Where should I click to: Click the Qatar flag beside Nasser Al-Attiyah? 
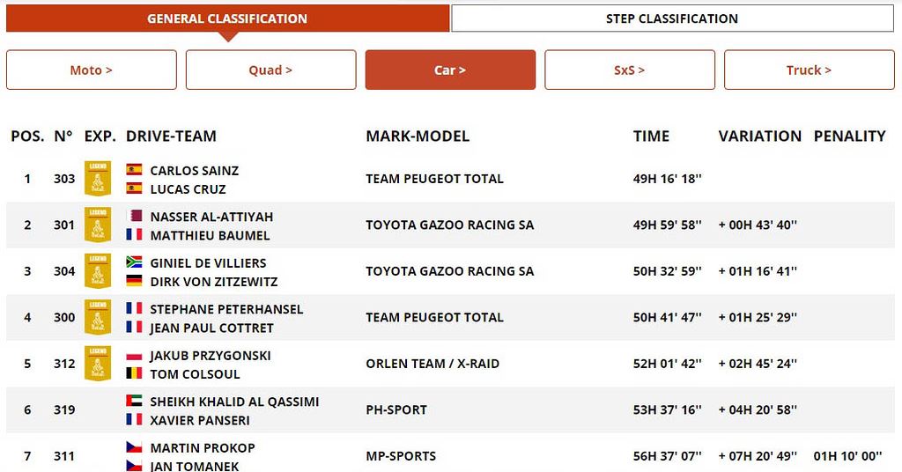[134, 217]
